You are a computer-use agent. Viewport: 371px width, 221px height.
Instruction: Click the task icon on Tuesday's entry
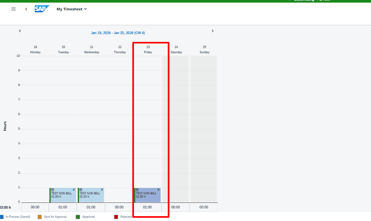point(53,190)
